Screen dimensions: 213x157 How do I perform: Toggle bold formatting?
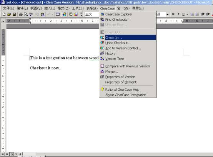tap(173, 14)
